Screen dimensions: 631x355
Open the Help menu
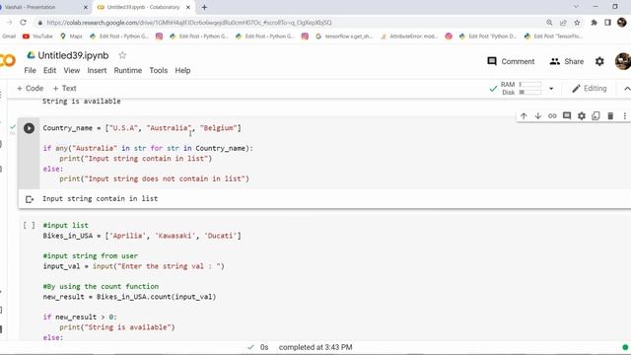(x=182, y=70)
